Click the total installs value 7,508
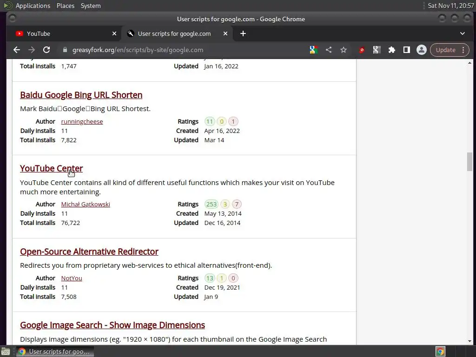The width and height of the screenshot is (476, 357). [x=69, y=297]
